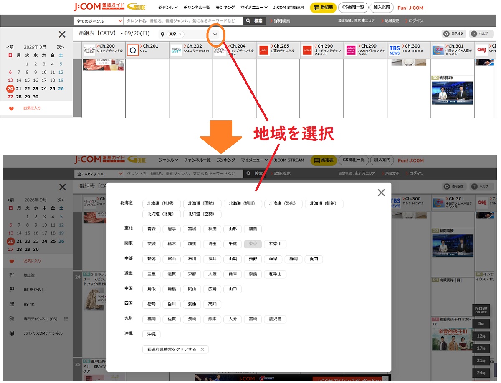Pick 愛知 in the 中部 row

pos(314,259)
